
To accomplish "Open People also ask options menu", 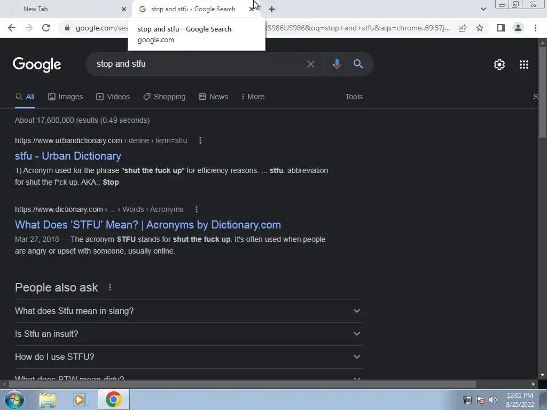I will 110,287.
